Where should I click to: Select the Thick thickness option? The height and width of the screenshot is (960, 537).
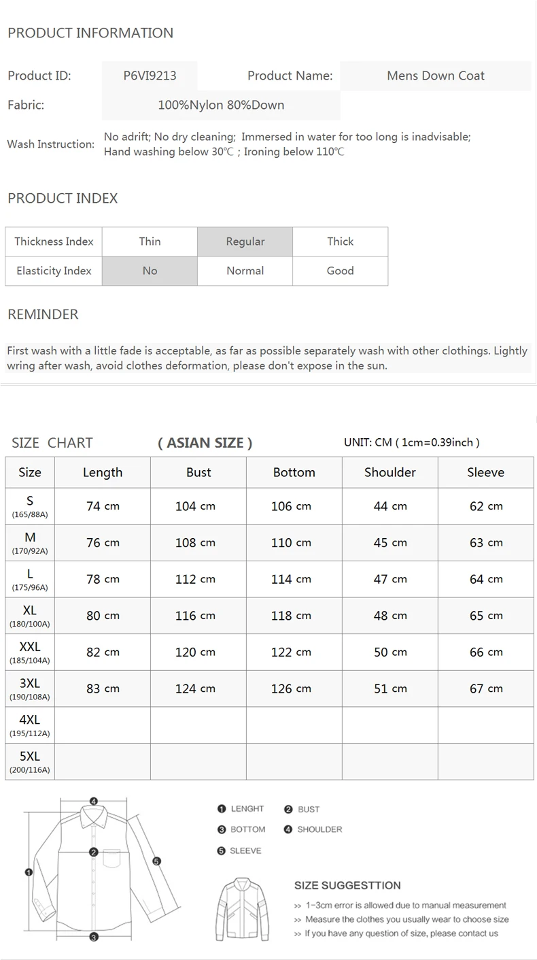tap(341, 242)
